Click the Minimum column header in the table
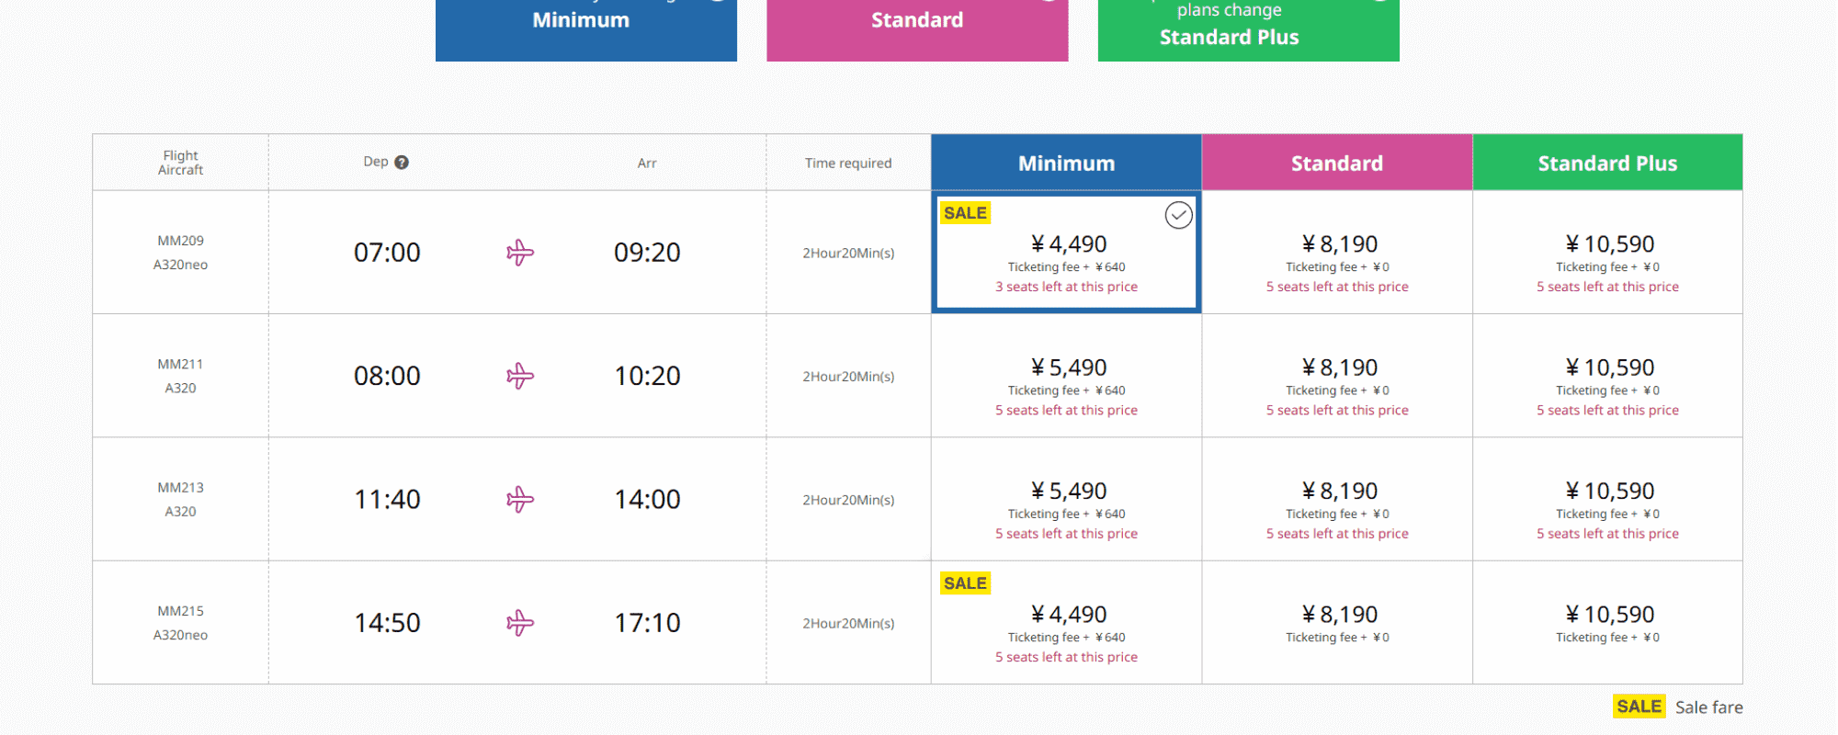This screenshot has width=1838, height=735. 1066,164
